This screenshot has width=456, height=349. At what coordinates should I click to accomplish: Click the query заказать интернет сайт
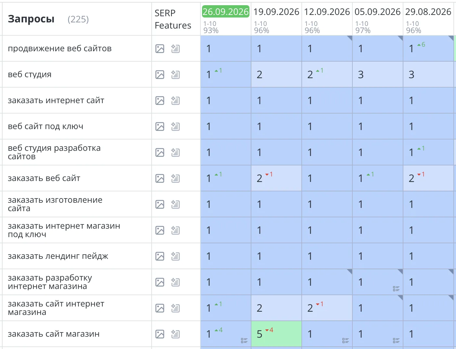pyautogui.click(x=56, y=101)
